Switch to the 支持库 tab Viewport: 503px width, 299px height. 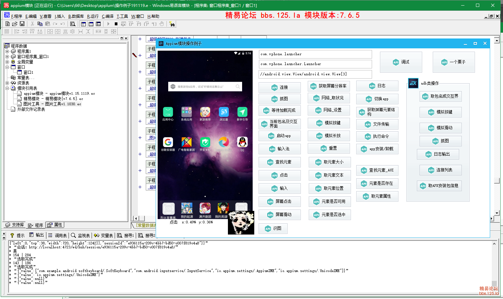pos(15,225)
